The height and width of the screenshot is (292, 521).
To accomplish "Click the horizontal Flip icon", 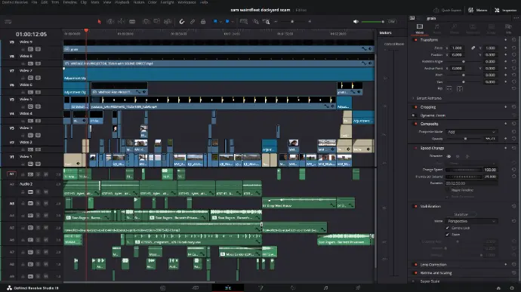I will (449, 89).
